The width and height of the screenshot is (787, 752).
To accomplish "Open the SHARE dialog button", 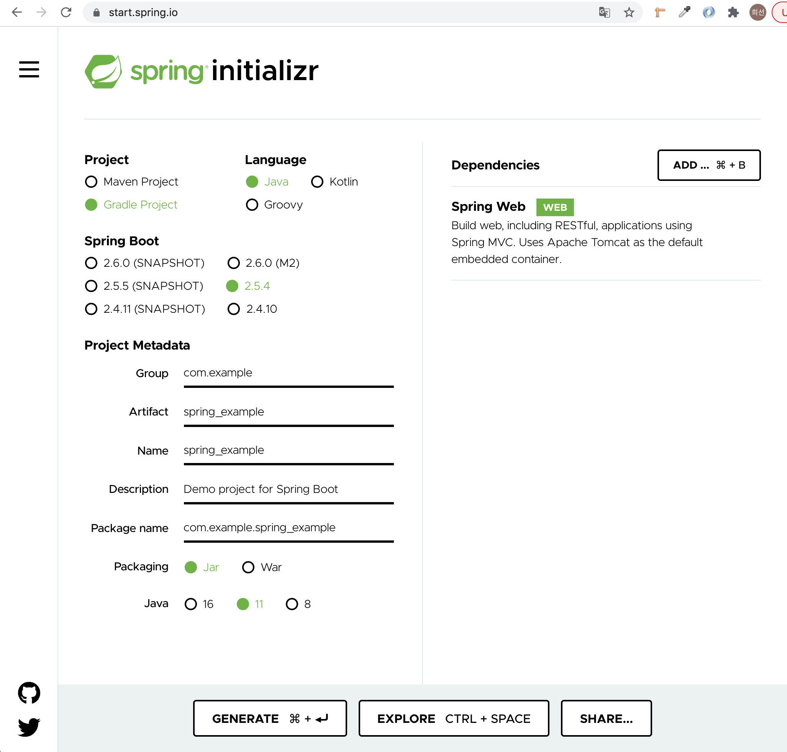I will pos(606,718).
